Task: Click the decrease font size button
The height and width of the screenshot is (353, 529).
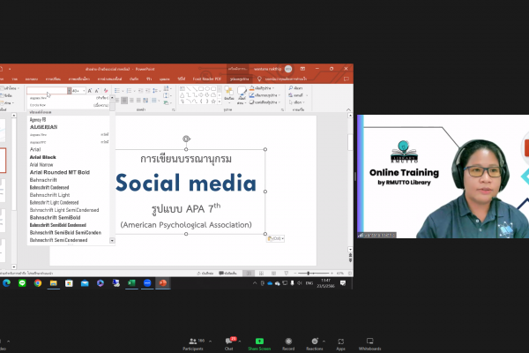Action: pos(97,91)
